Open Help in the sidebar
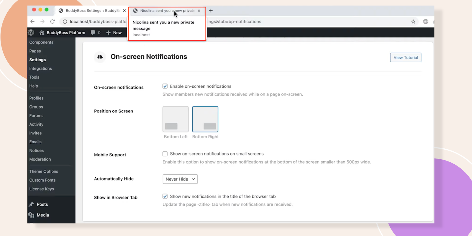Screen dimensions: 472x236 click(x=34, y=86)
